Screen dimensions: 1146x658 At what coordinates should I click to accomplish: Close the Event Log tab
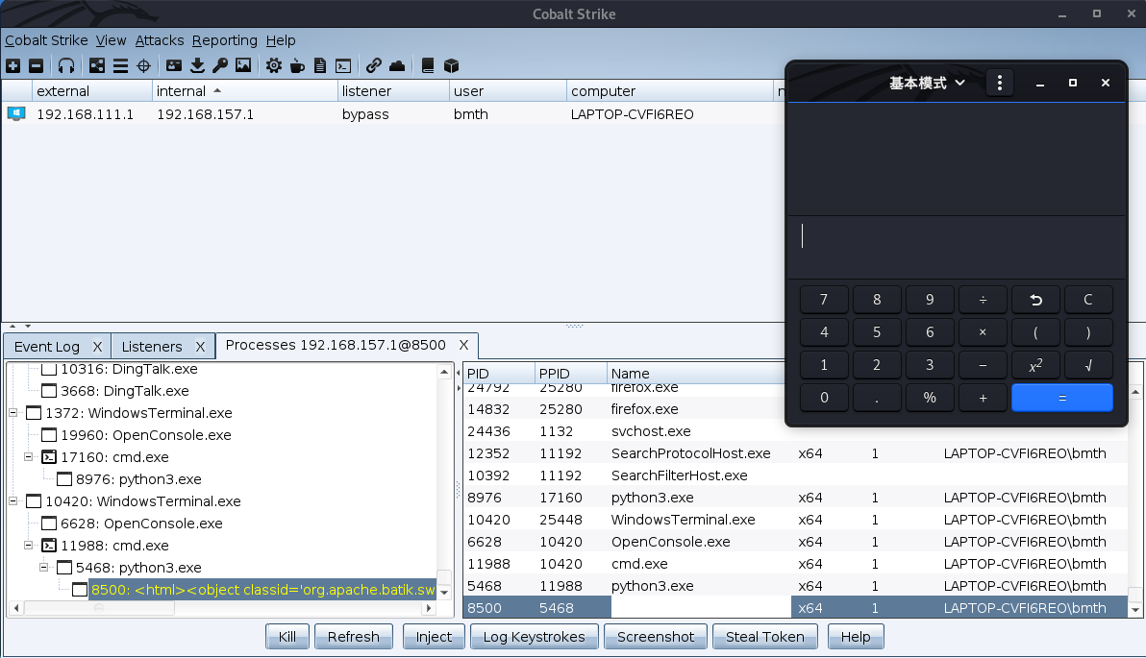[97, 346]
